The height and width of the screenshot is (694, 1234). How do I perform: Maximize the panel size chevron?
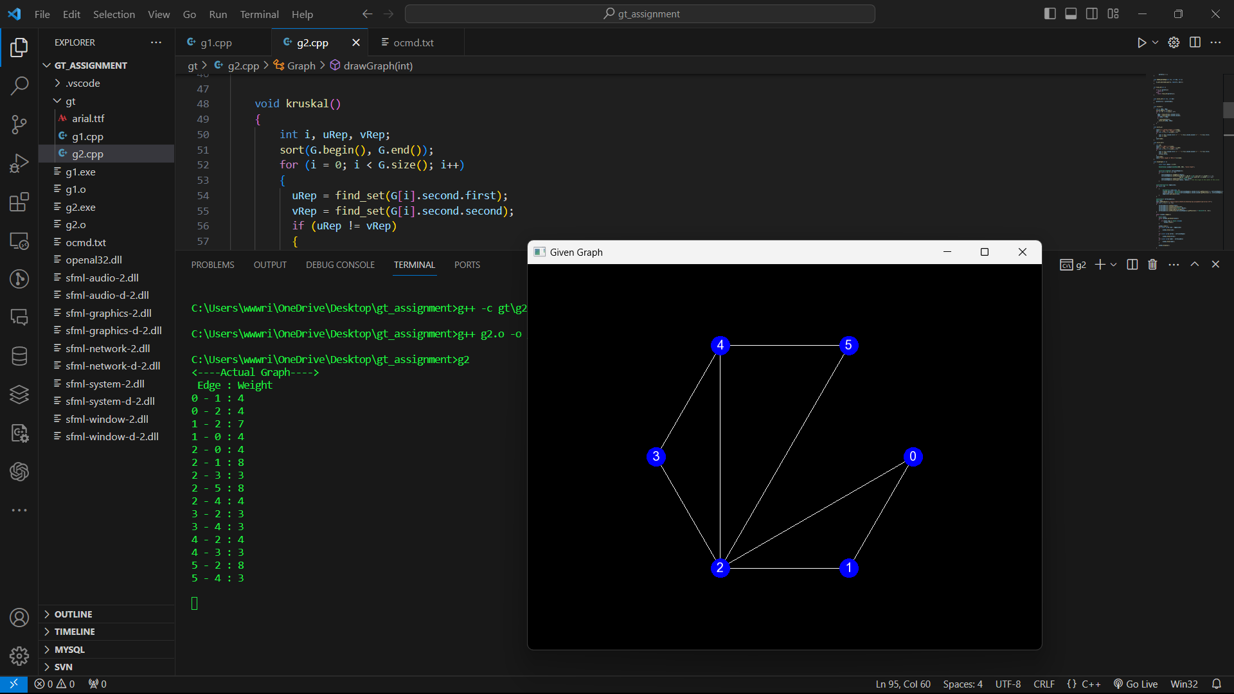(1195, 265)
